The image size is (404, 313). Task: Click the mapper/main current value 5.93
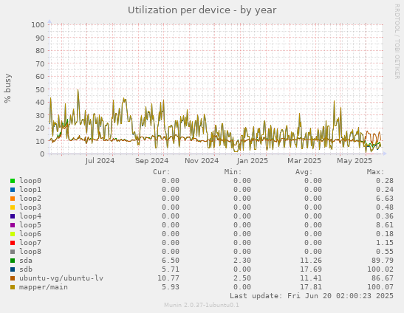click(x=171, y=287)
